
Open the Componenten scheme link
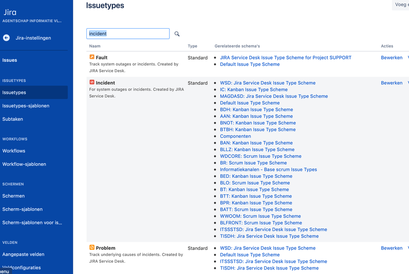tap(235, 136)
